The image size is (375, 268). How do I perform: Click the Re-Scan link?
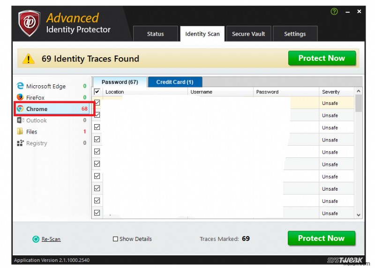coord(51,239)
